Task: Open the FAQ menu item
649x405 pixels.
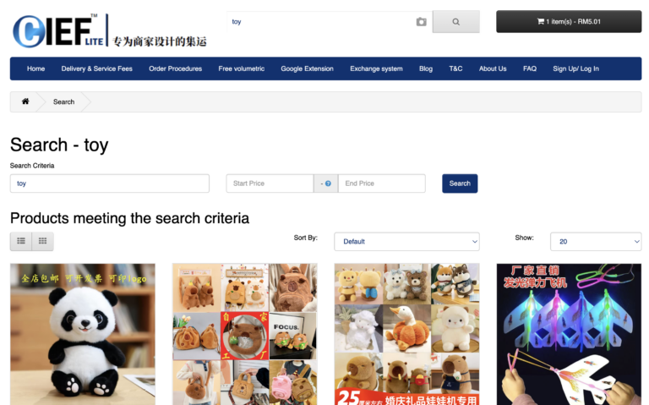Action: (530, 68)
